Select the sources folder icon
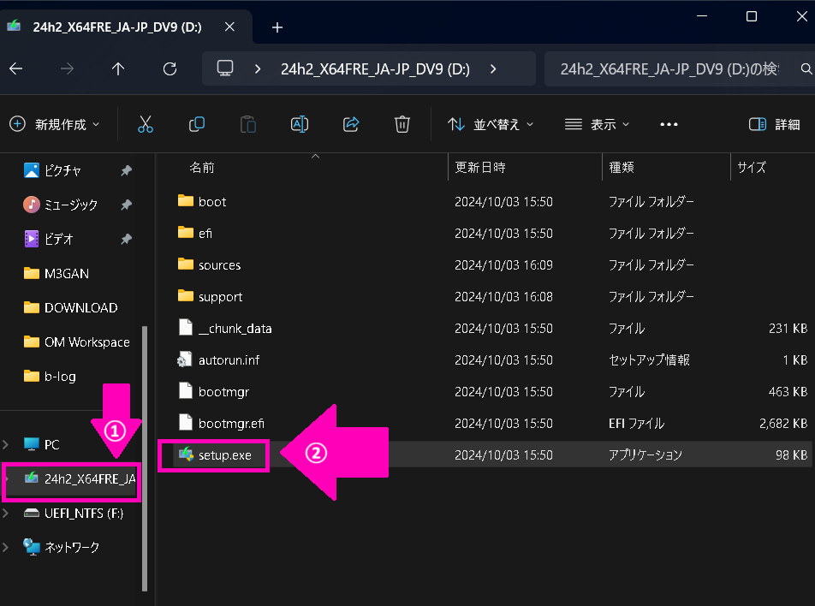Image resolution: width=815 pixels, height=606 pixels. (186, 264)
